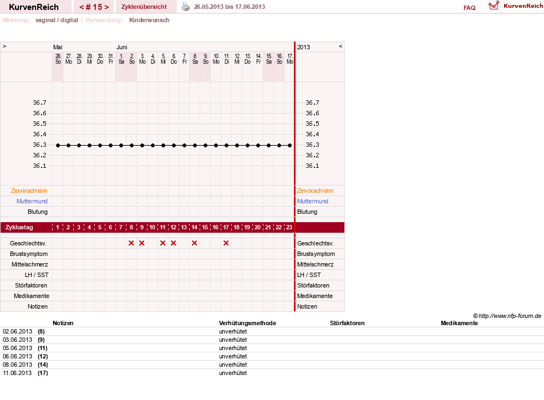Click the red X on cycle day 11
The width and height of the screenshot is (544, 400).
coord(162,243)
